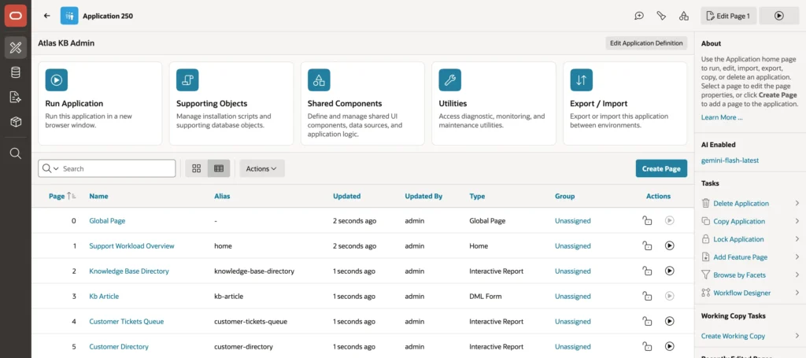This screenshot has width=806, height=358.
Task: Toggle lock for Customer Directory page
Action: (647, 346)
